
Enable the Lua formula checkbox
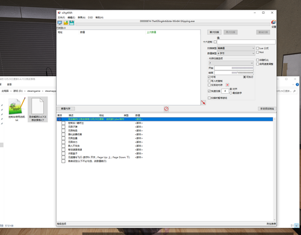258,48
